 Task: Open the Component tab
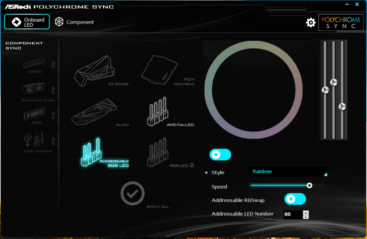pos(74,22)
